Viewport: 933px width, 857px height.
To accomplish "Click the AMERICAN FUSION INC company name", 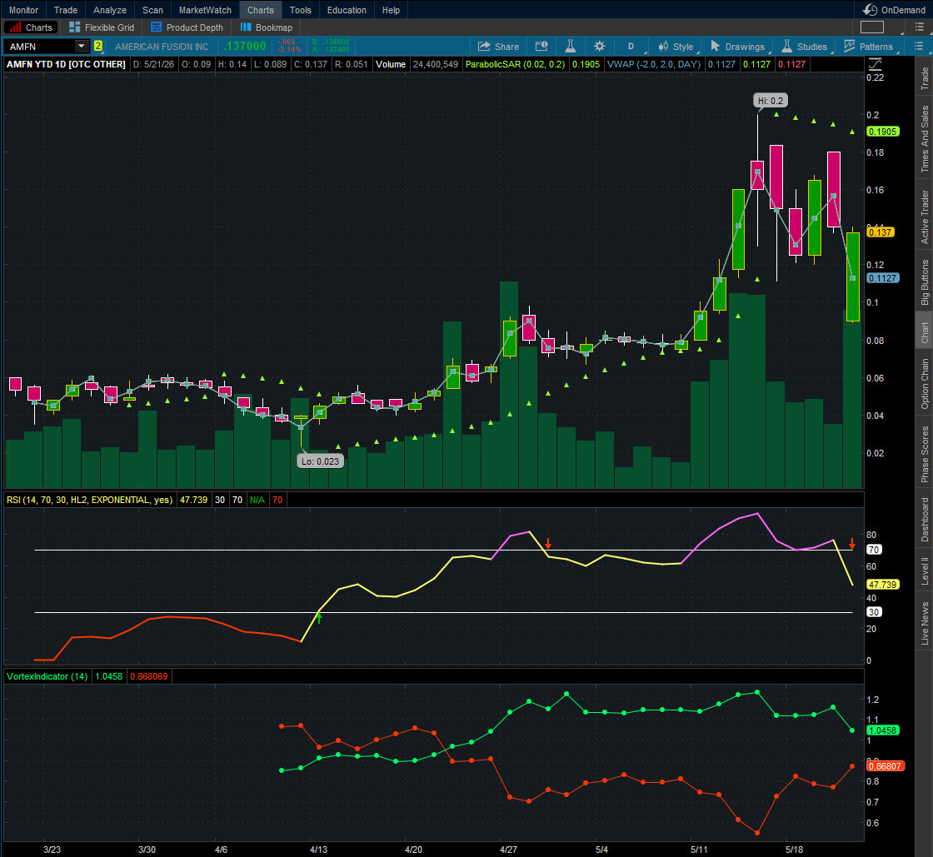I will tap(162, 47).
